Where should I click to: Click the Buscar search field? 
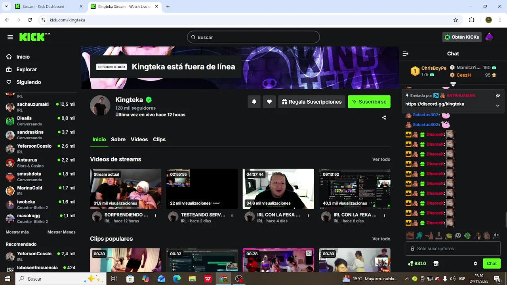click(253, 37)
